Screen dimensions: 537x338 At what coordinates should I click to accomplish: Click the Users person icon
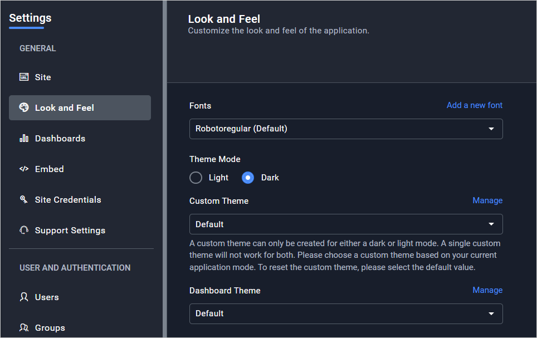pos(24,297)
